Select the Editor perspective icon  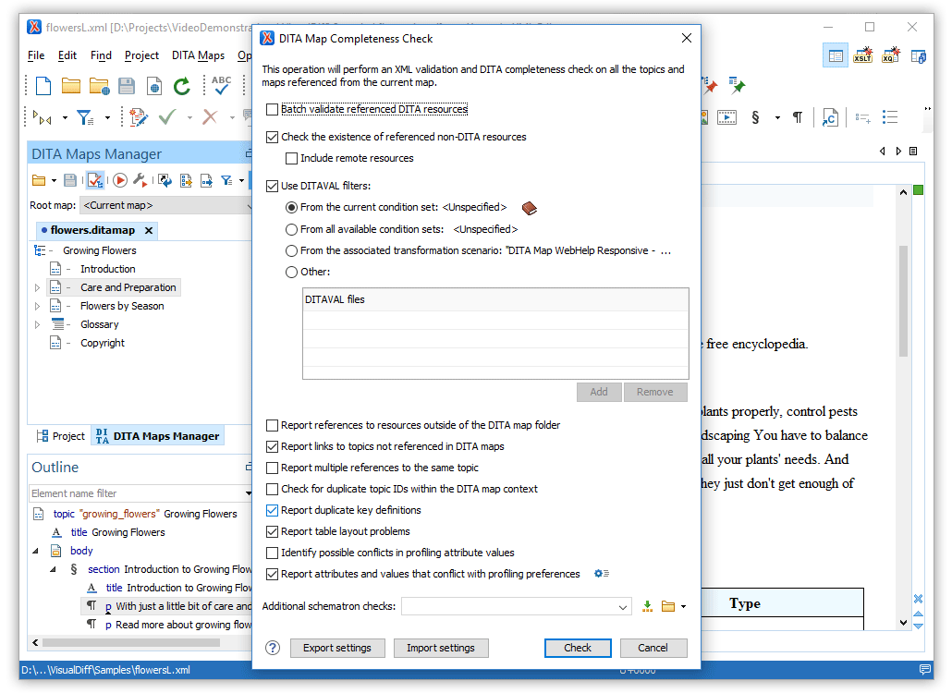pyautogui.click(x=836, y=55)
